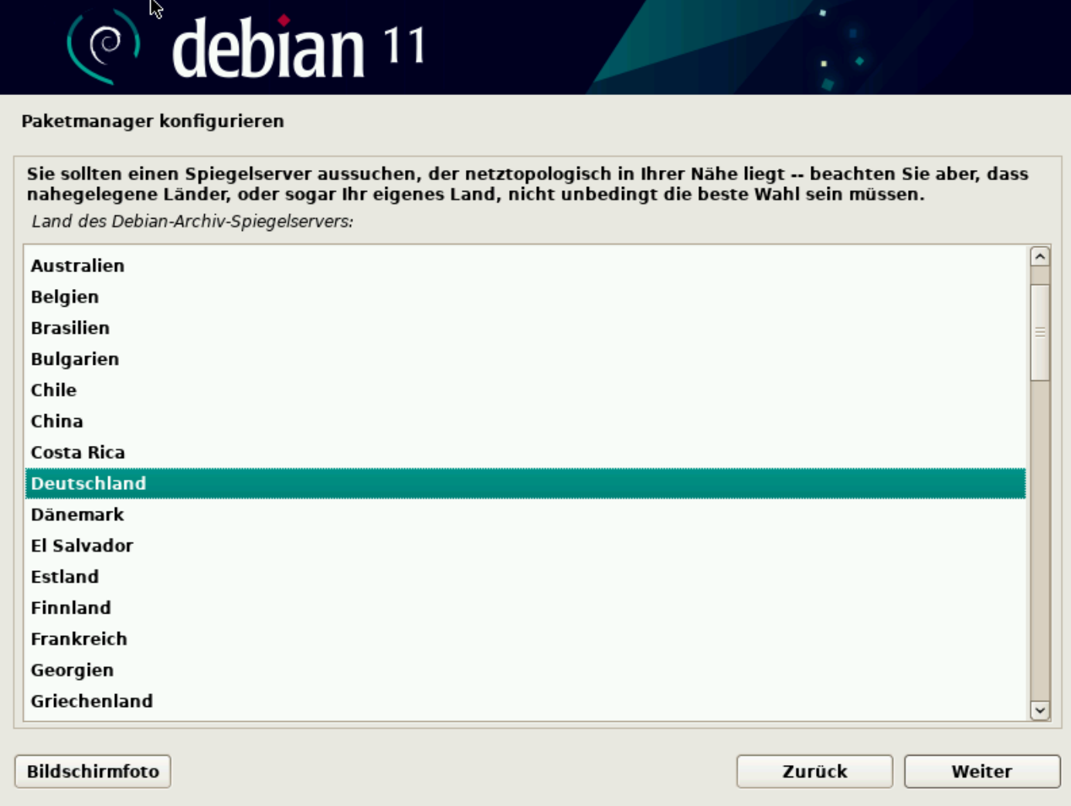Take a screenshot with Bildschirmfoto
The height and width of the screenshot is (806, 1071).
(93, 771)
